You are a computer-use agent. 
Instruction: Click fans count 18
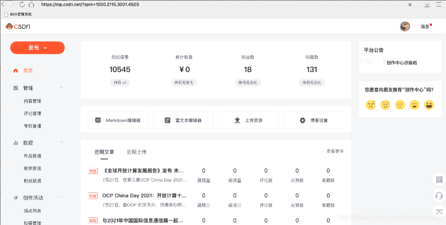248,70
